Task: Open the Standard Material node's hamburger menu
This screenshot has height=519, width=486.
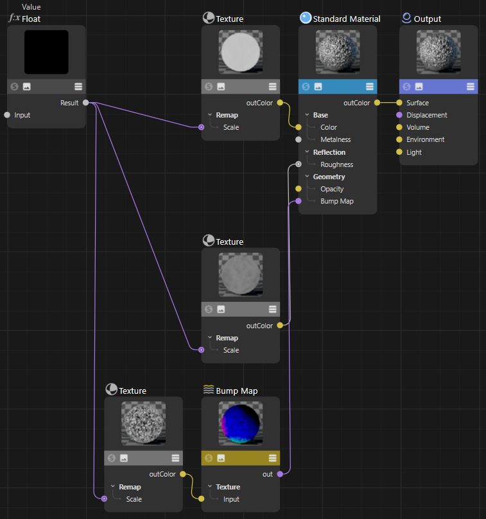Action: (x=370, y=87)
